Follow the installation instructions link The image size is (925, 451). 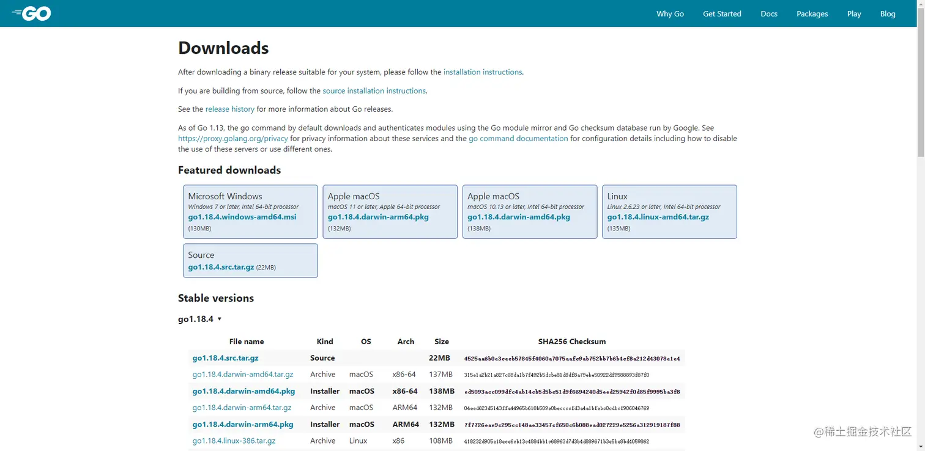483,72
